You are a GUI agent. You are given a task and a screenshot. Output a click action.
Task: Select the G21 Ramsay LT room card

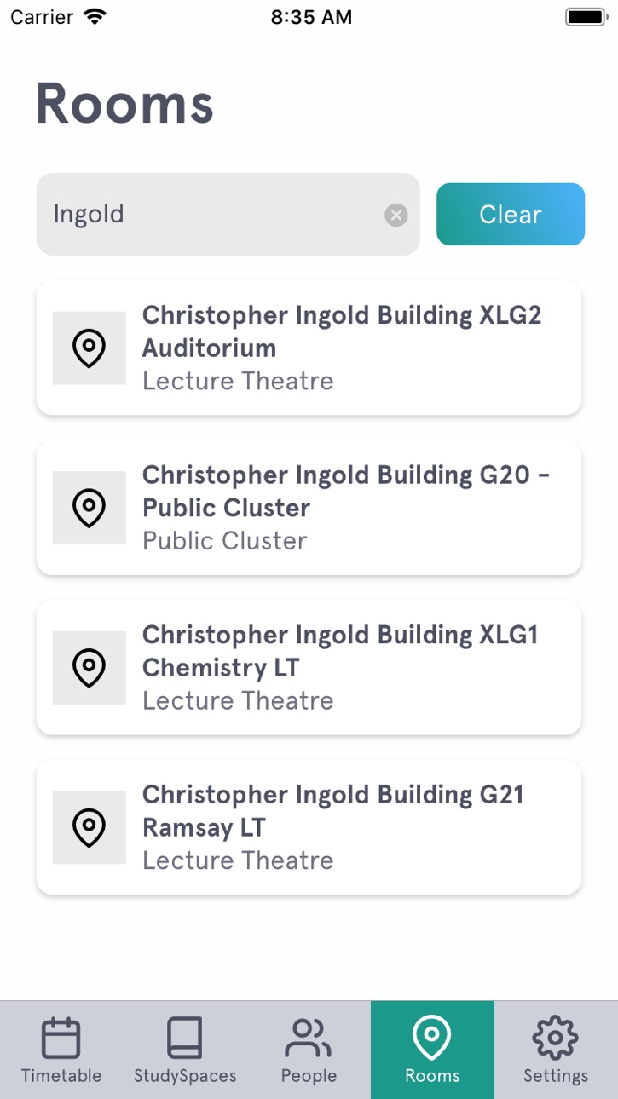point(309,826)
